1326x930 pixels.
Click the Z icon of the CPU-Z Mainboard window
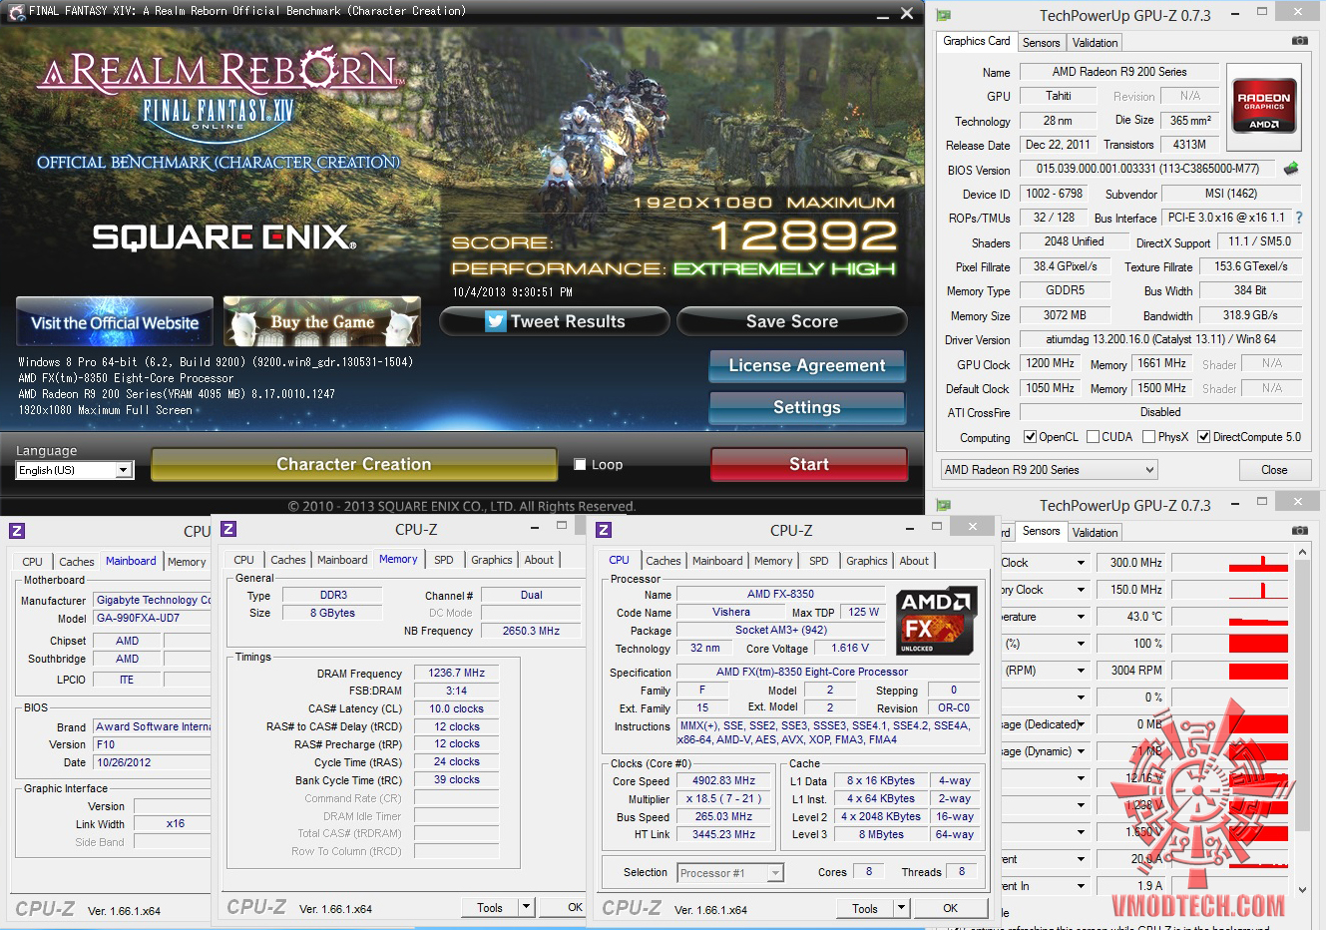pyautogui.click(x=17, y=531)
